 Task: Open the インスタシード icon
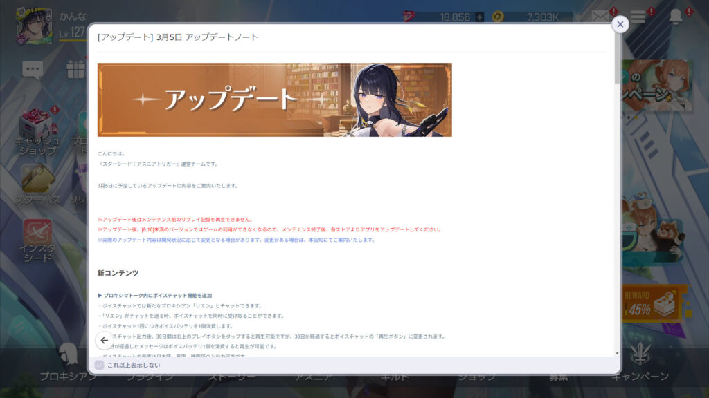pyautogui.click(x=37, y=239)
